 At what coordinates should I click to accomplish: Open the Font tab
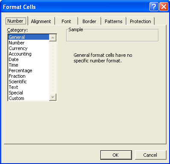[66, 21]
